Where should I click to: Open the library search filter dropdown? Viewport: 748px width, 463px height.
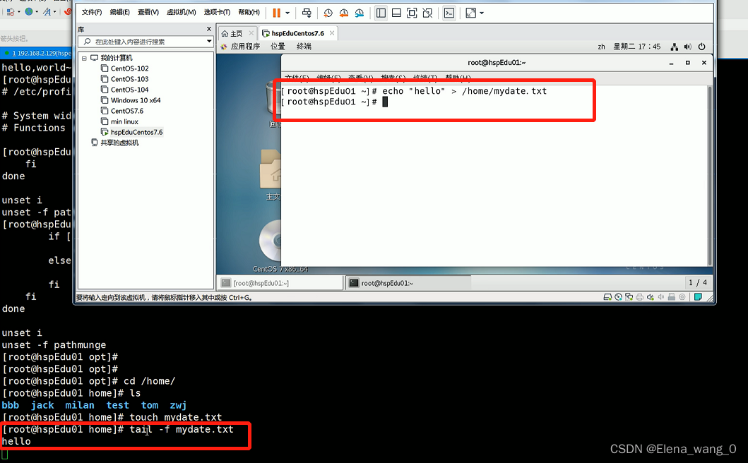click(x=209, y=42)
